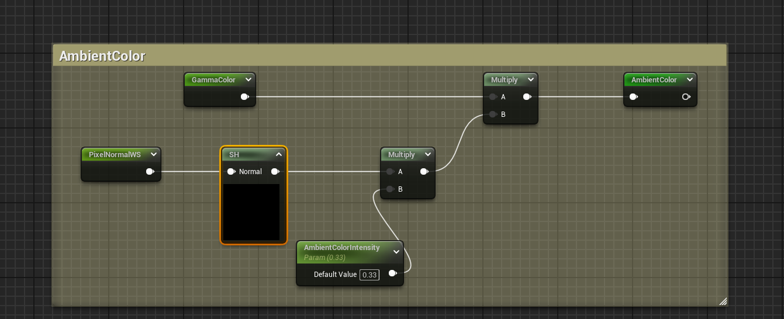Image resolution: width=784 pixels, height=319 pixels.
Task: Click the PixelNormalWS output pin
Action: [150, 172]
